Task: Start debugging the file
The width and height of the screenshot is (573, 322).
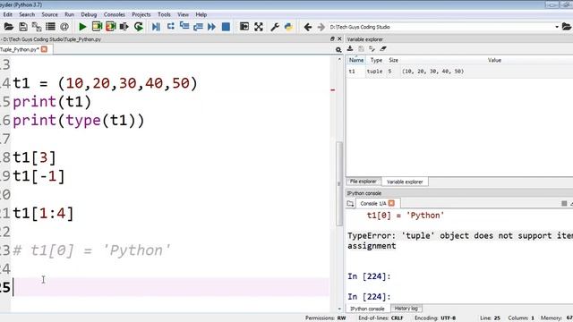Action: (x=156, y=27)
